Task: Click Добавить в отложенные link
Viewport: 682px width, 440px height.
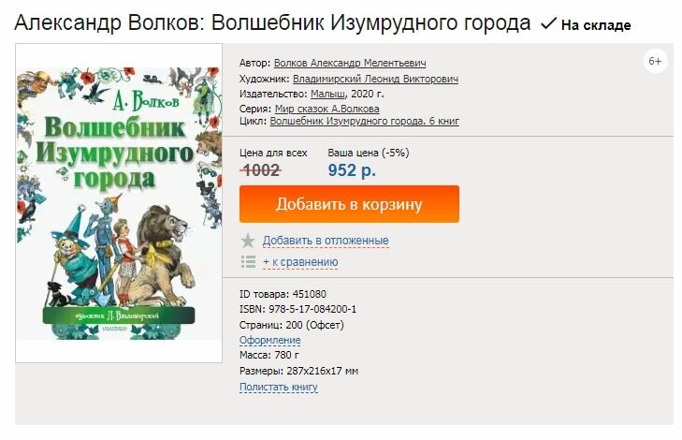Action: [x=326, y=241]
